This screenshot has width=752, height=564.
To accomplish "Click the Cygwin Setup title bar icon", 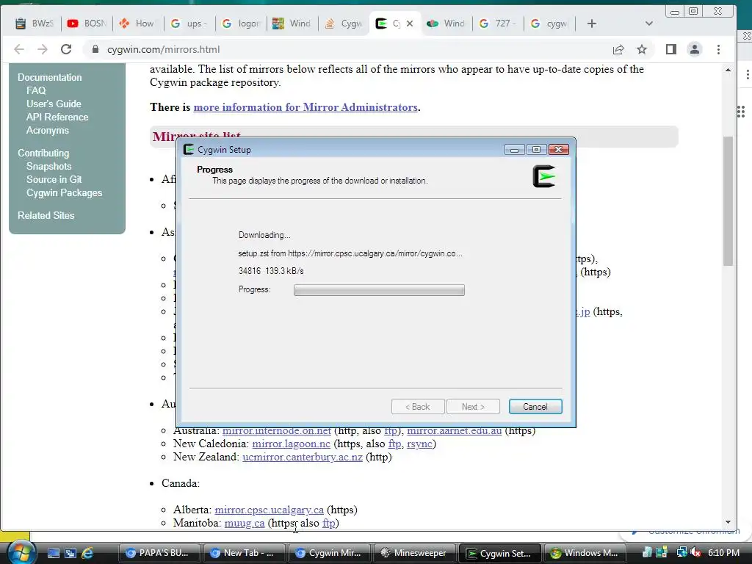I will pos(189,150).
